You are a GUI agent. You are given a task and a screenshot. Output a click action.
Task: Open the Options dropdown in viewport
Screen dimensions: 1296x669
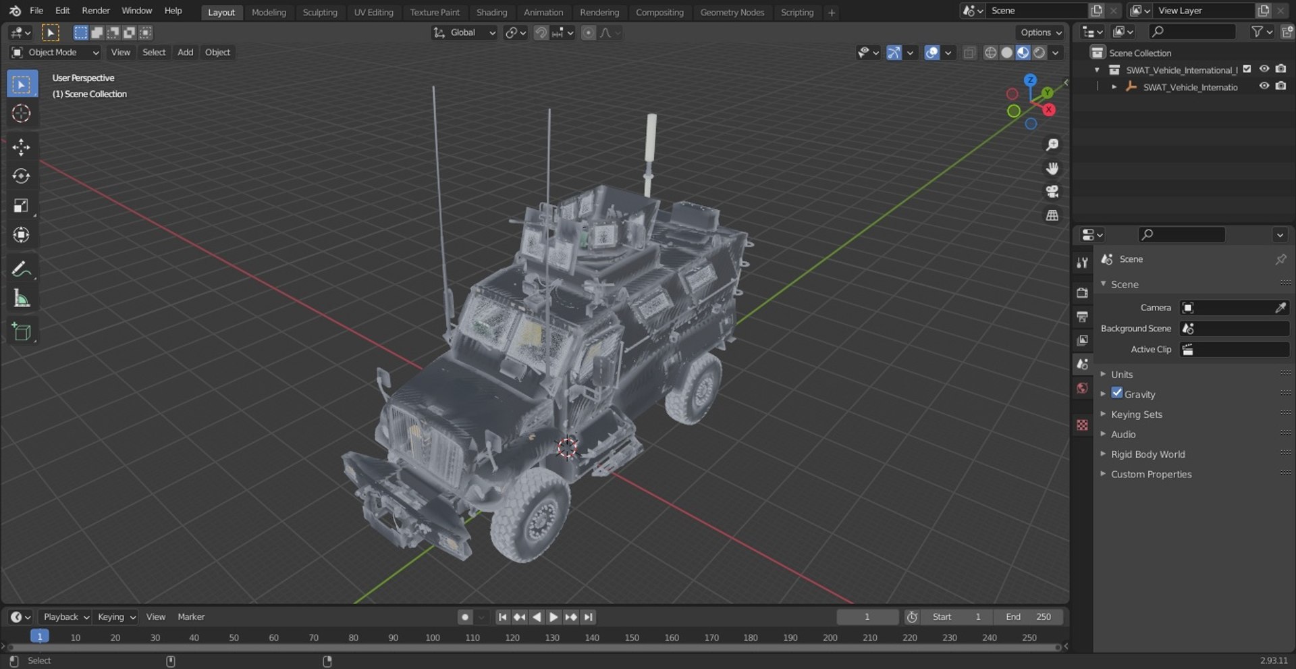pyautogui.click(x=1041, y=32)
